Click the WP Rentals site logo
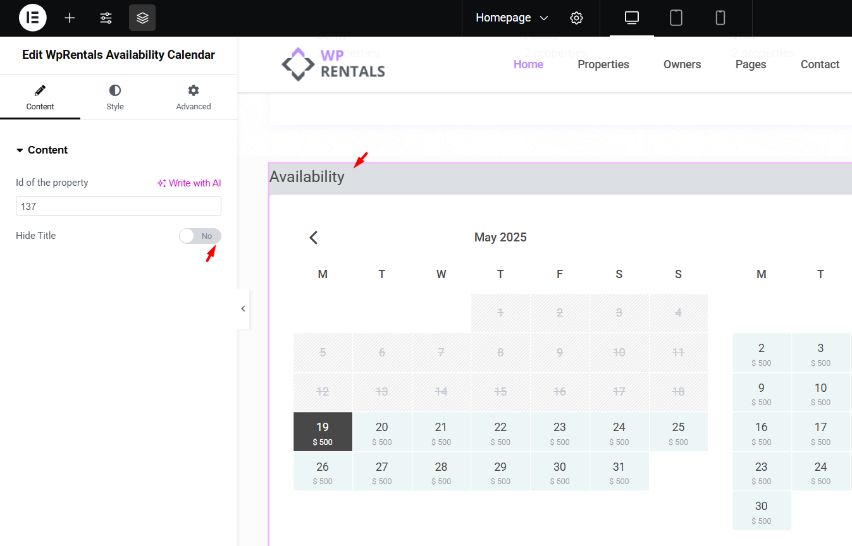Screen dimensions: 852x546 tap(333, 64)
